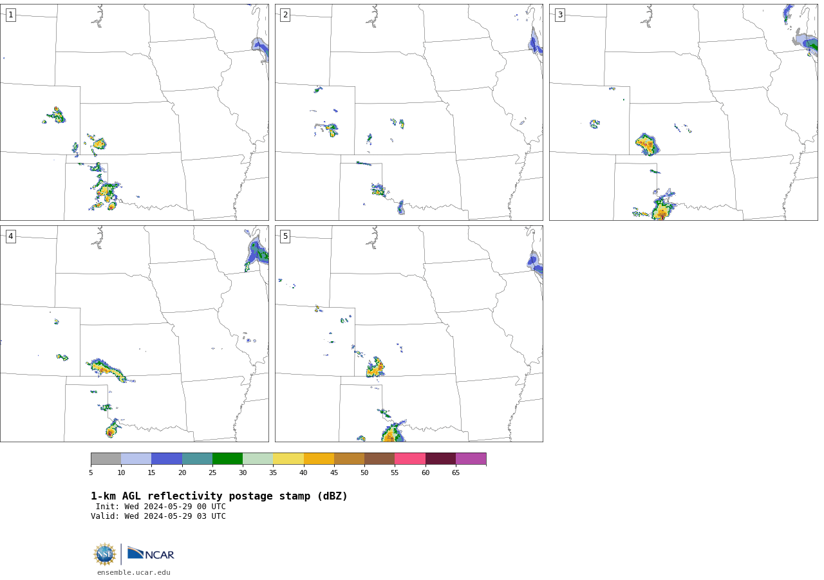Click the brown 50-55 dBZ swatch
This screenshot has height=580, width=824.
click(x=379, y=459)
